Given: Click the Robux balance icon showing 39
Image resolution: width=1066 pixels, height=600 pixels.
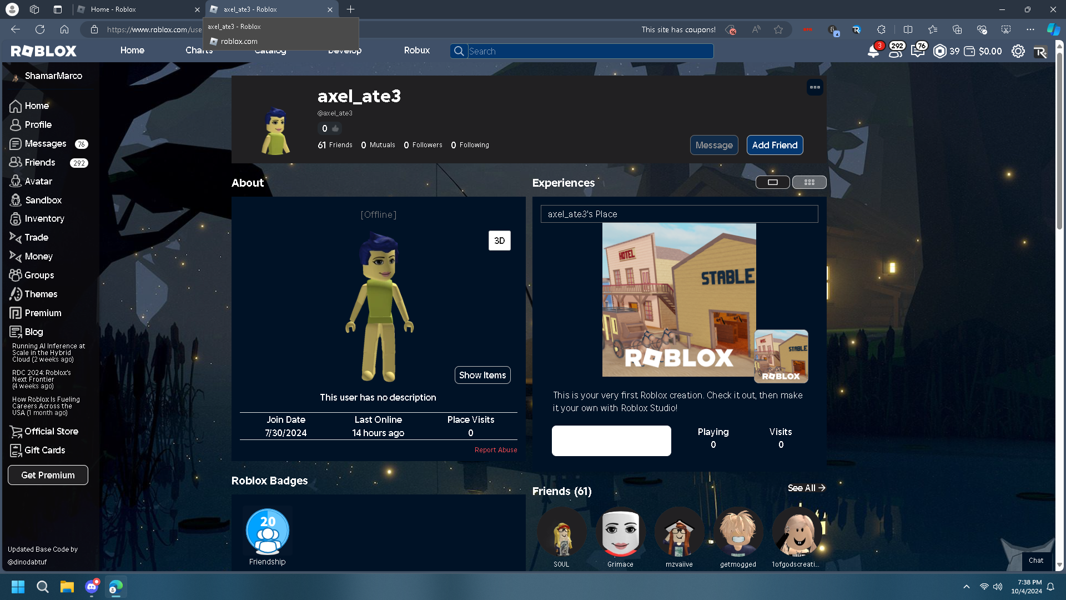Looking at the screenshot, I should (x=940, y=51).
